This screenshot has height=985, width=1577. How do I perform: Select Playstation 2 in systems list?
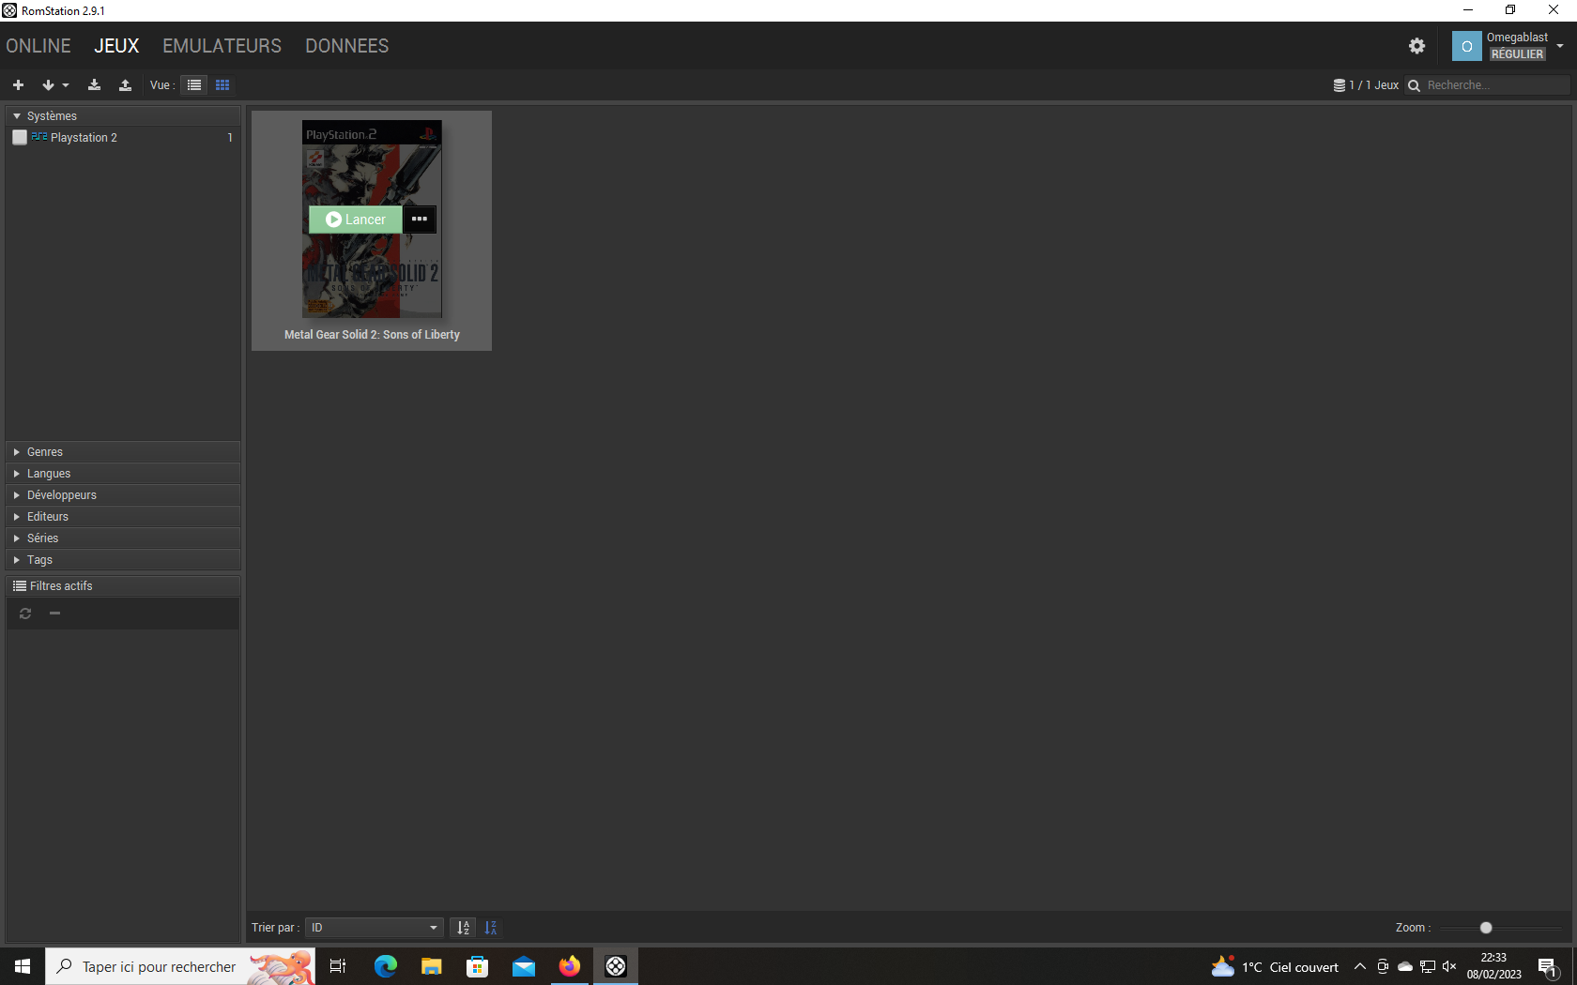84,138
